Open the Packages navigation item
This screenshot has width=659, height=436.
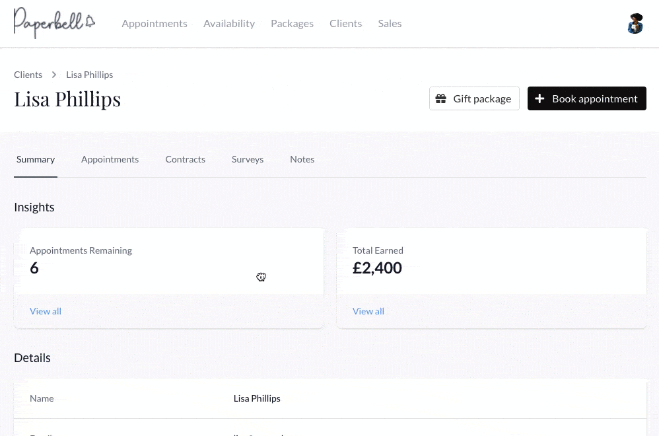click(x=292, y=23)
